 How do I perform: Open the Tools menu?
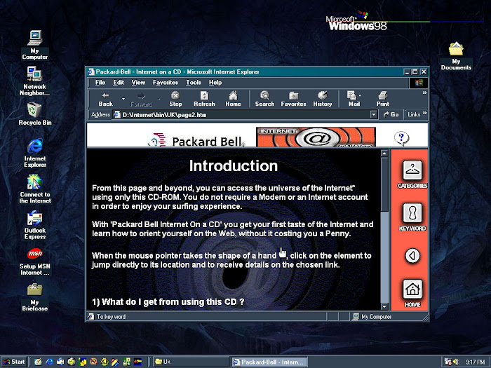point(194,83)
